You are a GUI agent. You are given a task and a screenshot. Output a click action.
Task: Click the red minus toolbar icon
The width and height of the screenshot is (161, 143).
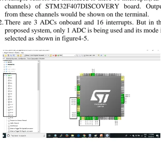point(53,55)
